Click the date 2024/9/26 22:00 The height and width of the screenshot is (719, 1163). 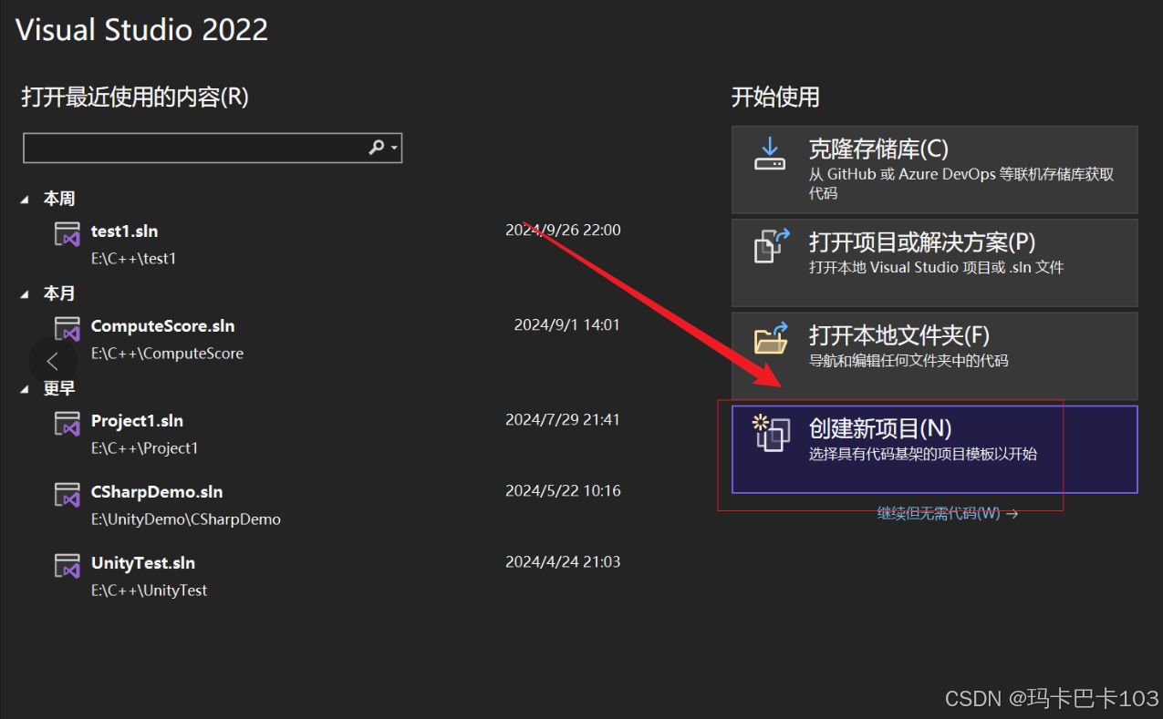click(563, 231)
